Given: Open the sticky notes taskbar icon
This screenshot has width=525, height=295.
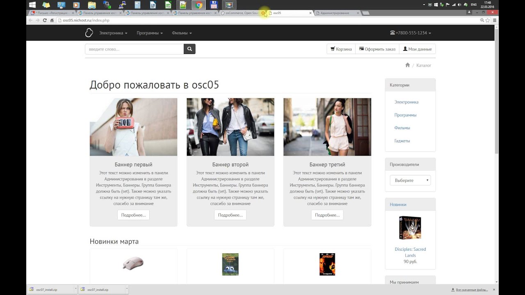Looking at the screenshot, I should 46,5.
